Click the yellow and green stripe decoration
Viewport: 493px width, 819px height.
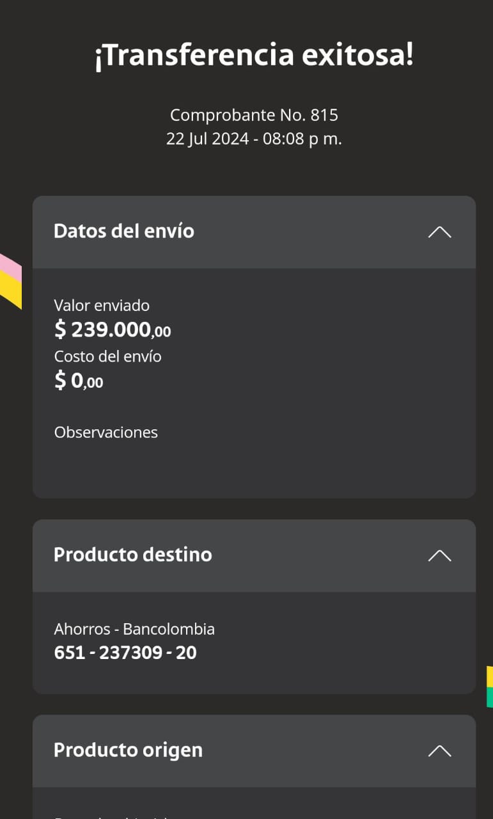(x=489, y=687)
